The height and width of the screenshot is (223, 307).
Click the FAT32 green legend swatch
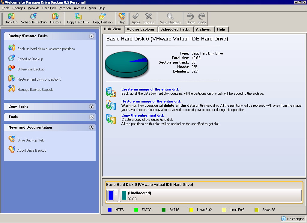[136, 210]
